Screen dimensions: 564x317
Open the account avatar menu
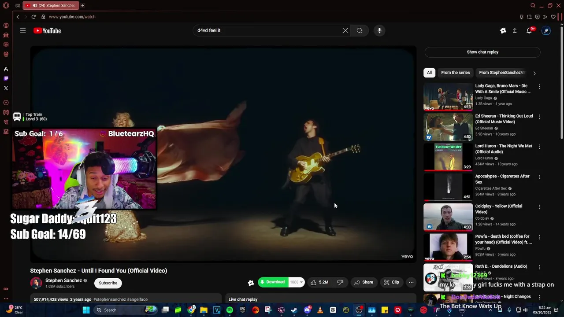coord(546,30)
